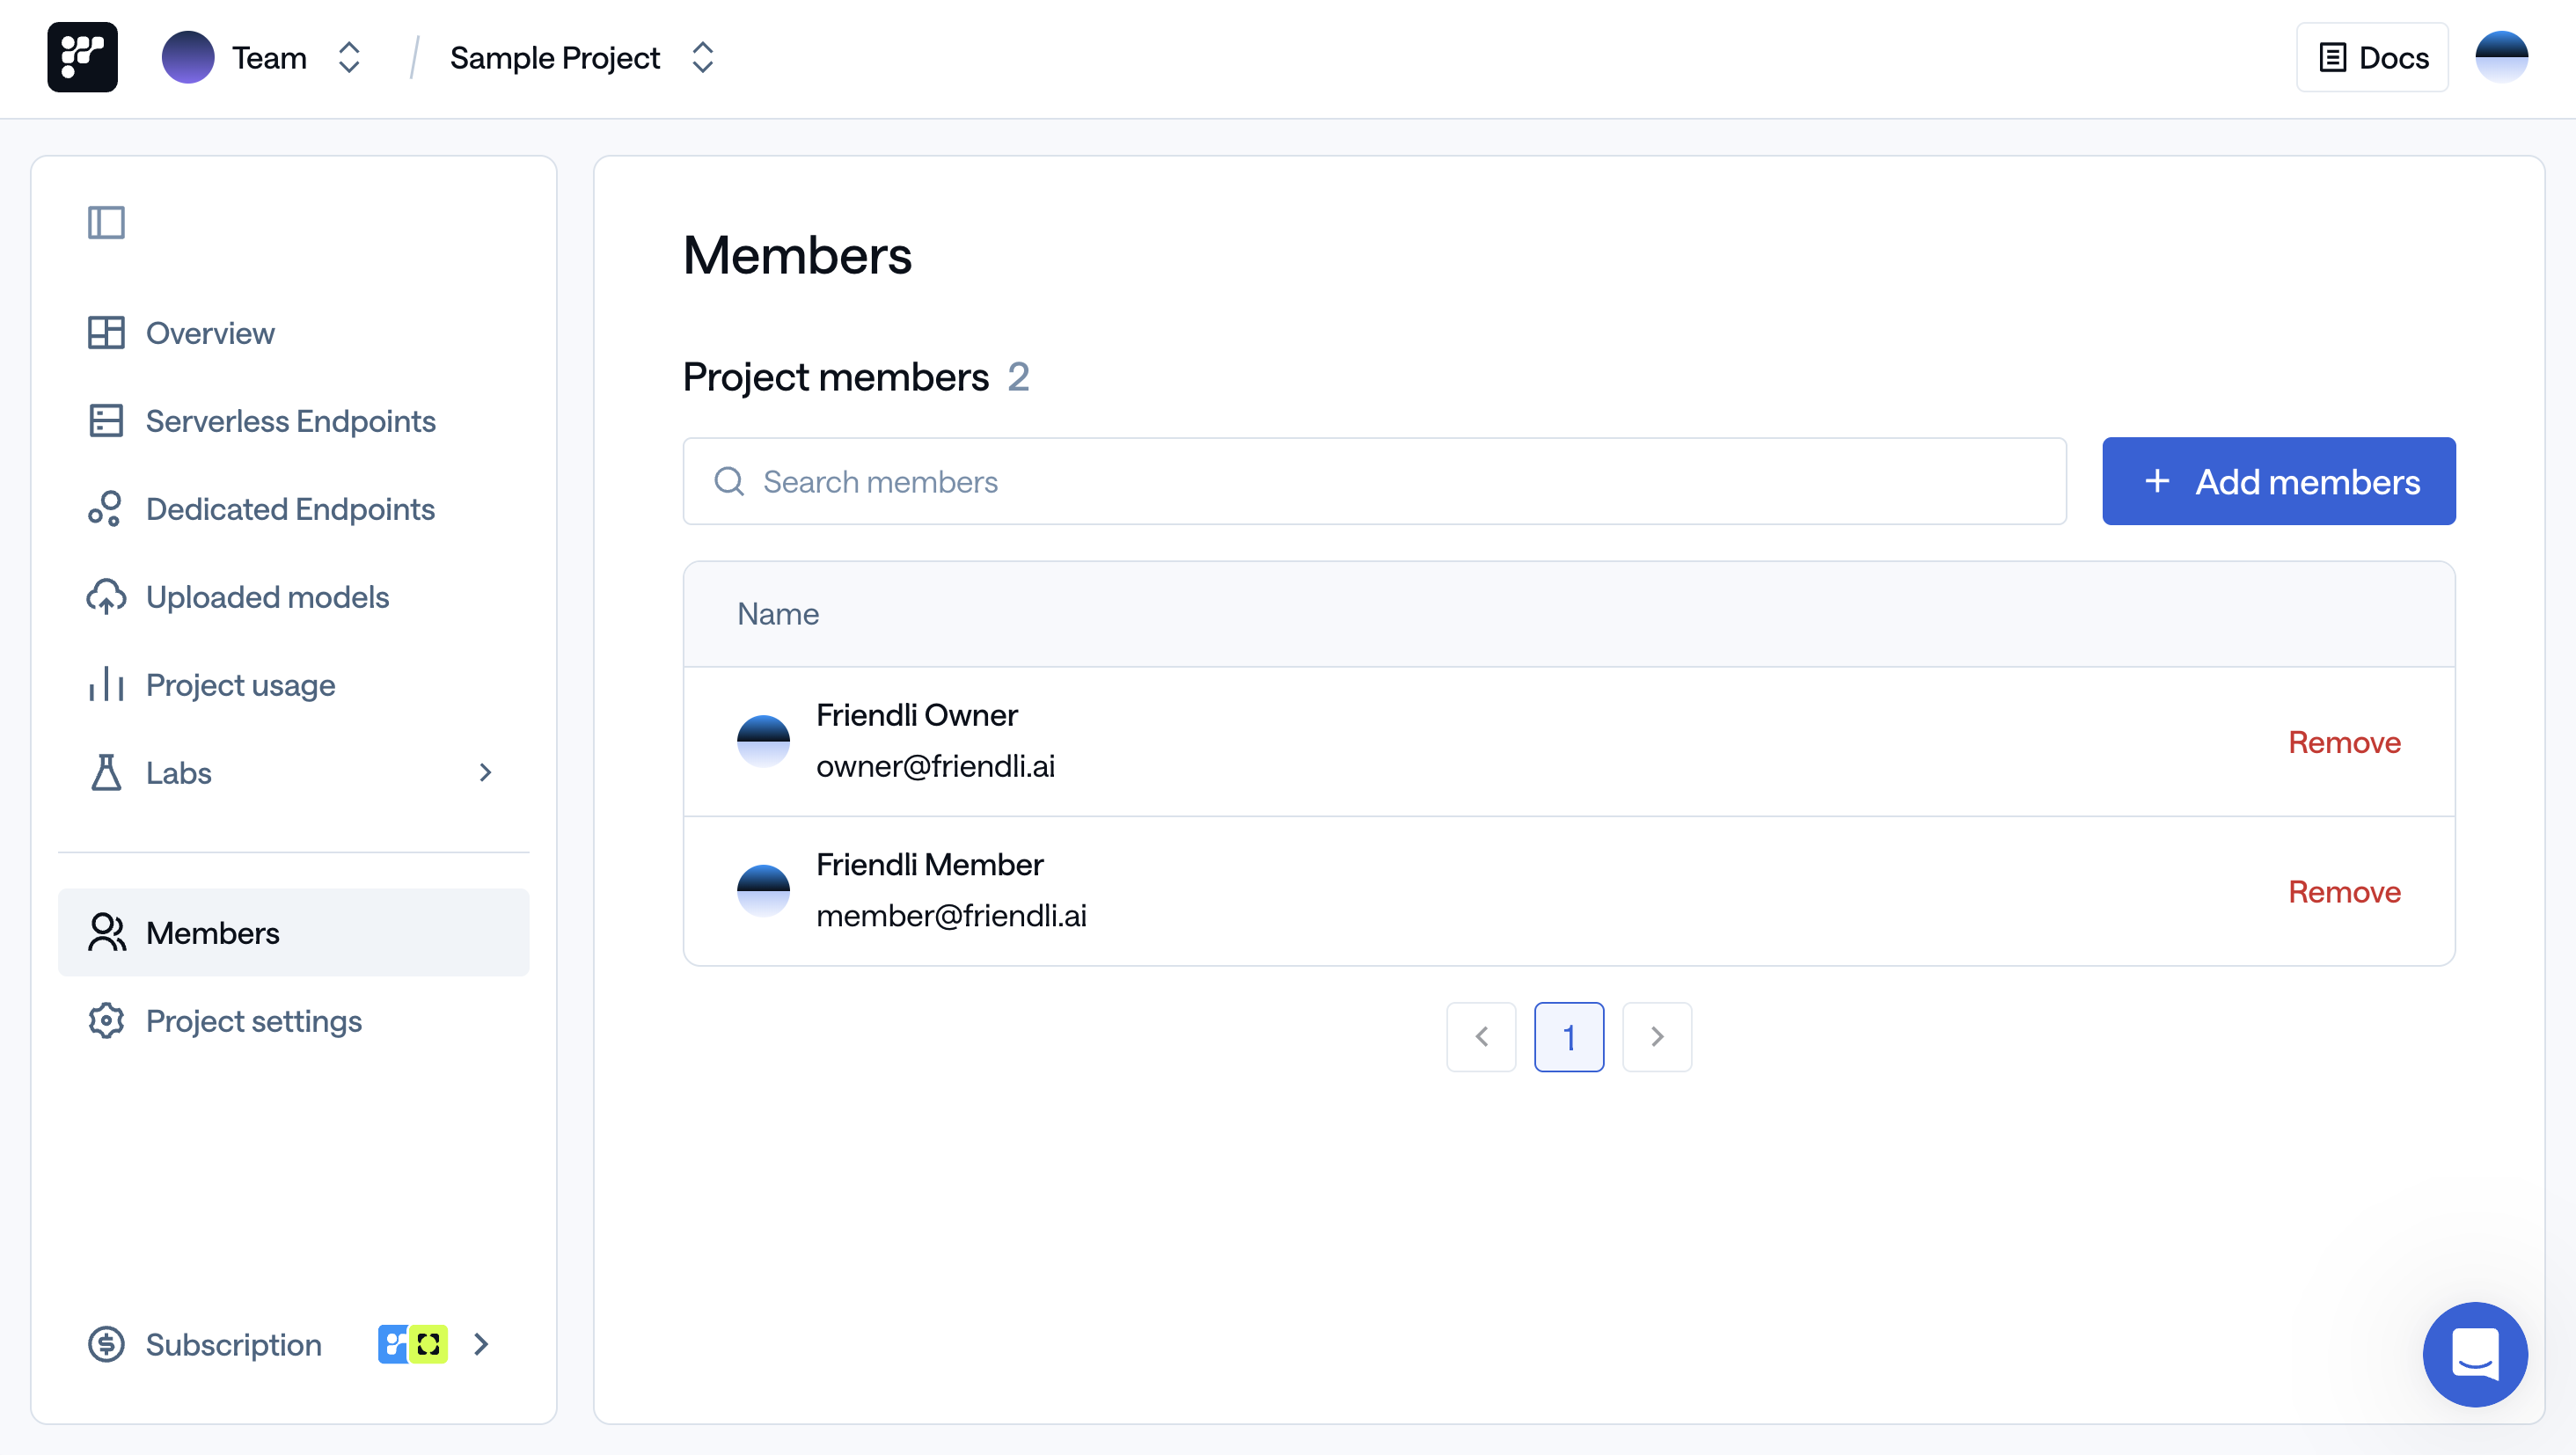
Task: Go to the next page of members
Action: click(1657, 1037)
